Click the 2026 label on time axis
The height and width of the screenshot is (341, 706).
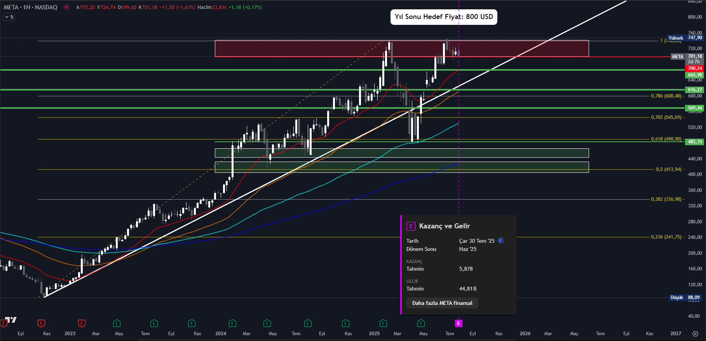[525, 334]
